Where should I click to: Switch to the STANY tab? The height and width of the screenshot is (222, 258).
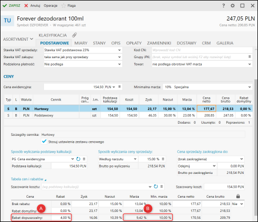(99, 43)
